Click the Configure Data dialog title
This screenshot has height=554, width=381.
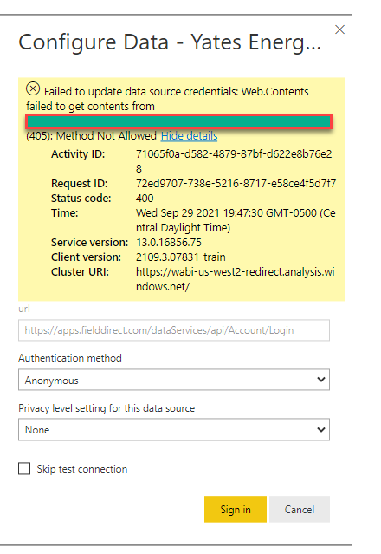click(170, 42)
